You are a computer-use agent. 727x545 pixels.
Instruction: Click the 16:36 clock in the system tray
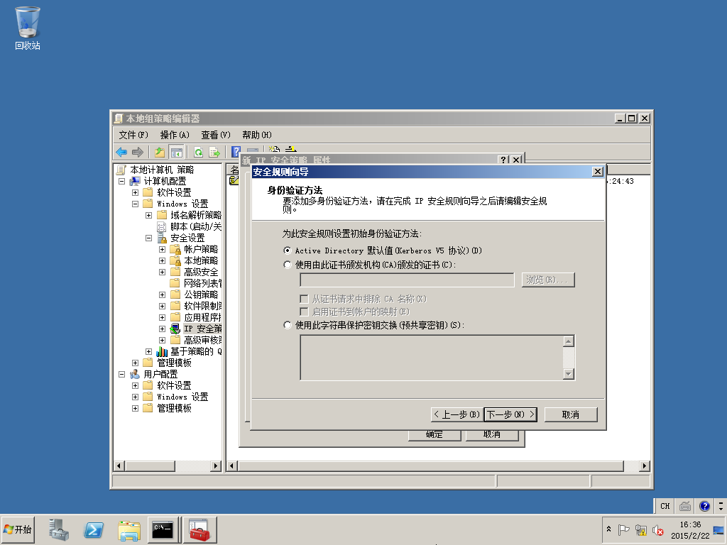coord(690,524)
